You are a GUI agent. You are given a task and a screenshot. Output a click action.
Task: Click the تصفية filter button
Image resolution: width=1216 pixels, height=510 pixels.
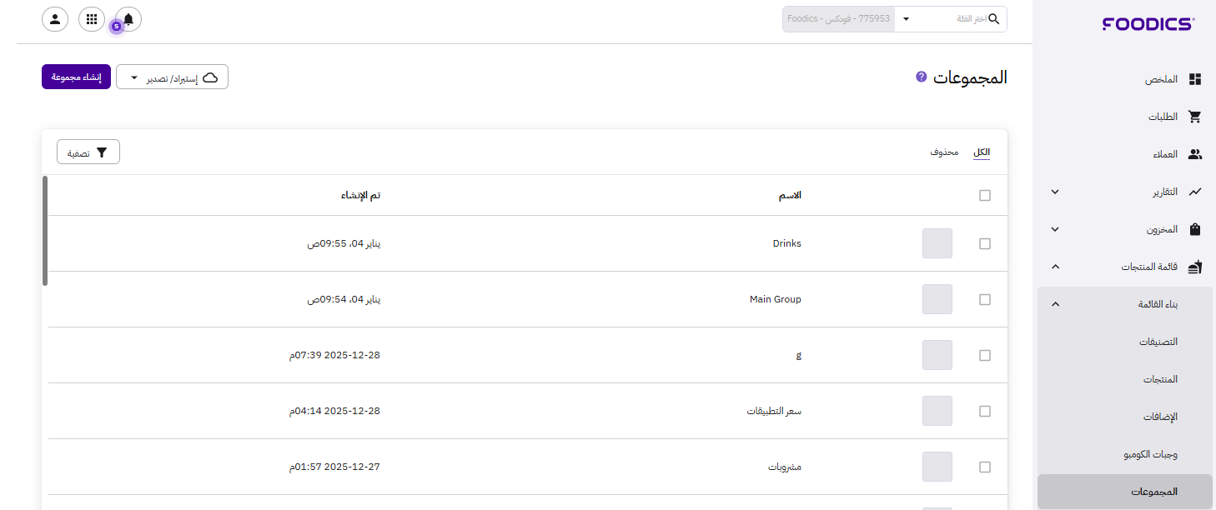[88, 152]
